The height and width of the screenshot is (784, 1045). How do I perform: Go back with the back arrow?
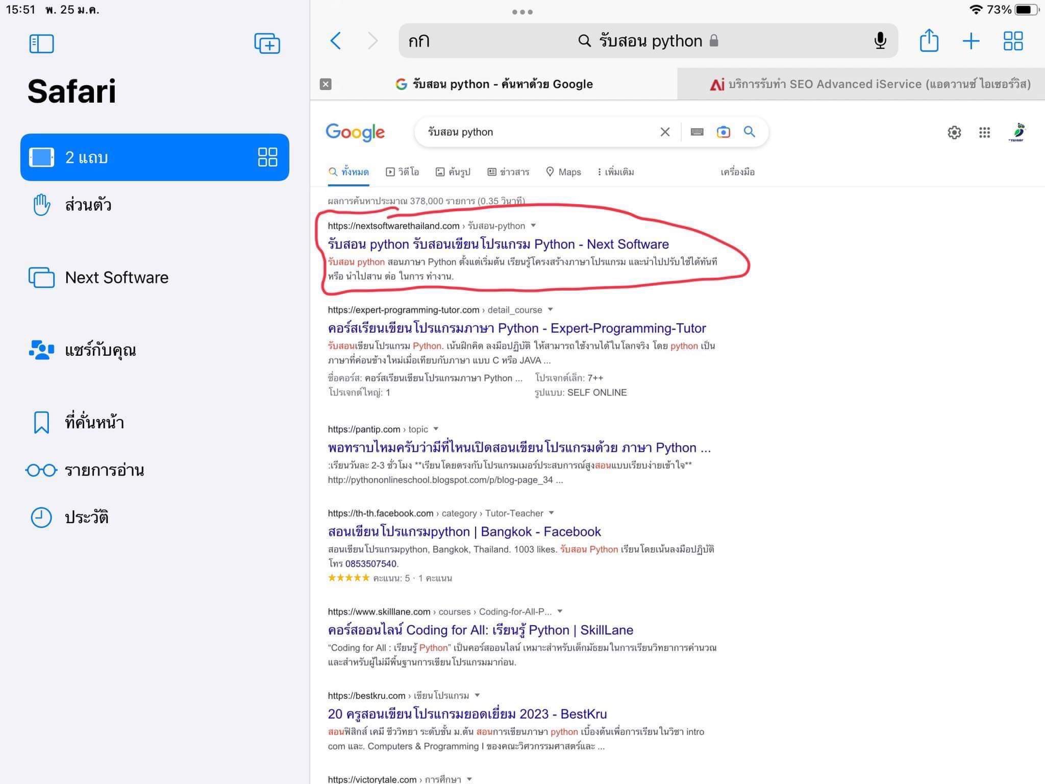click(x=336, y=41)
